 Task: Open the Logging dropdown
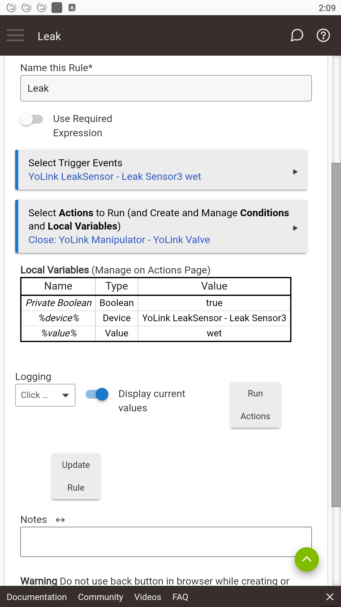[x=45, y=395]
